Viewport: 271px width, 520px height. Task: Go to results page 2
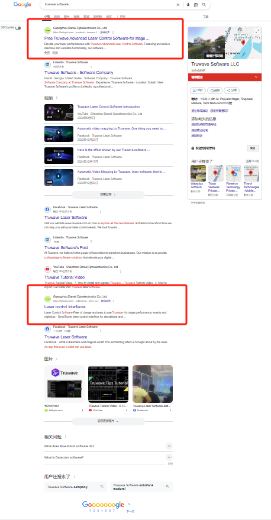pyautogui.click(x=94, y=511)
